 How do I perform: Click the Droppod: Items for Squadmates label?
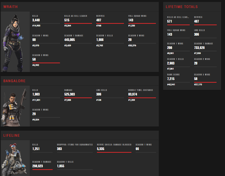coord(75,145)
